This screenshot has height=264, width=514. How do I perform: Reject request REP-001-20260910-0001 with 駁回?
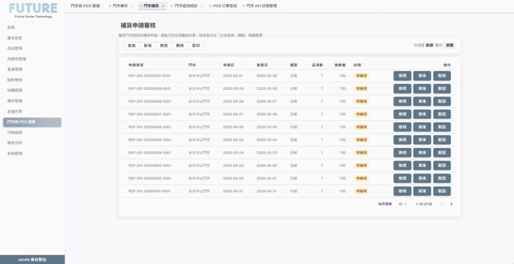coord(442,76)
